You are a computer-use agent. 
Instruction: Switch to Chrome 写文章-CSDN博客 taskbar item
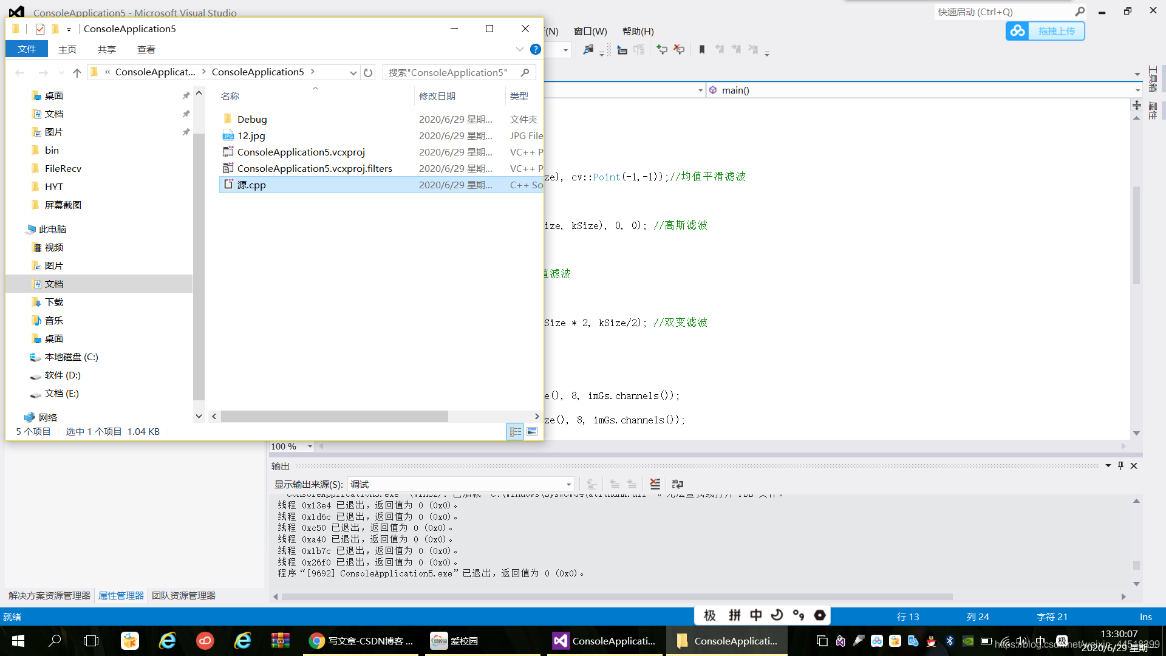point(361,641)
